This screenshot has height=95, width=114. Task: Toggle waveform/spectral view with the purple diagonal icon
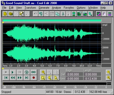coord(99,14)
